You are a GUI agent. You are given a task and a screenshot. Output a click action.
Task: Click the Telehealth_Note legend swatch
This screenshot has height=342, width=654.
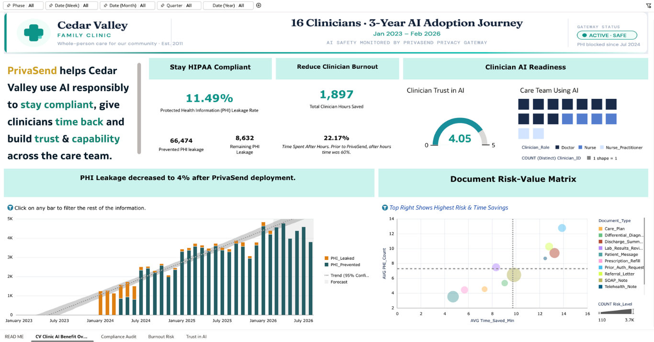coord(600,287)
